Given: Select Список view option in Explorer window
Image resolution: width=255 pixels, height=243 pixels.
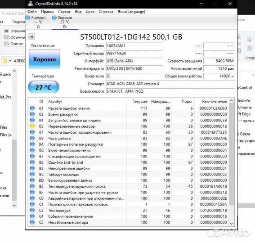Looking at the screenshot, I should 13,44.
